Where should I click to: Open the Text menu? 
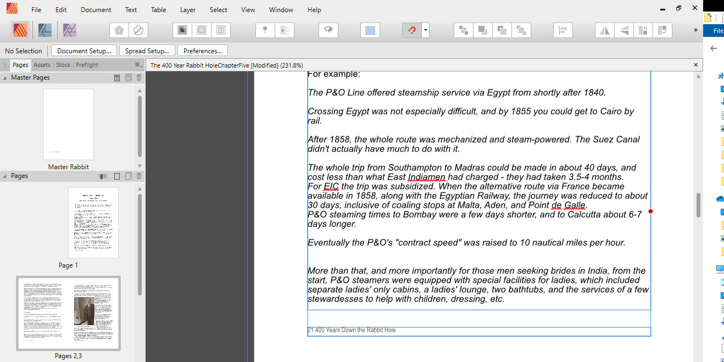click(x=131, y=10)
